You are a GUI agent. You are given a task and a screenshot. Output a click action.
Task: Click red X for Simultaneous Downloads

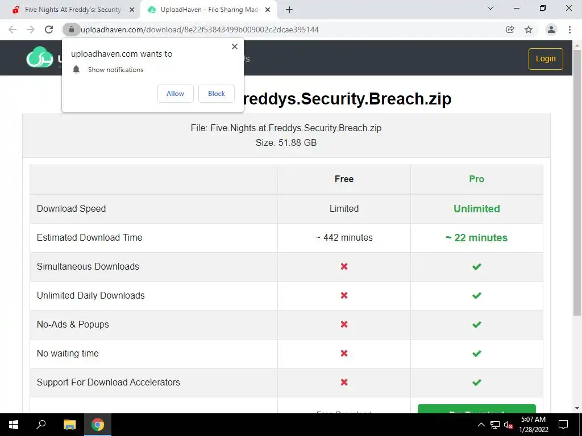[344, 267]
